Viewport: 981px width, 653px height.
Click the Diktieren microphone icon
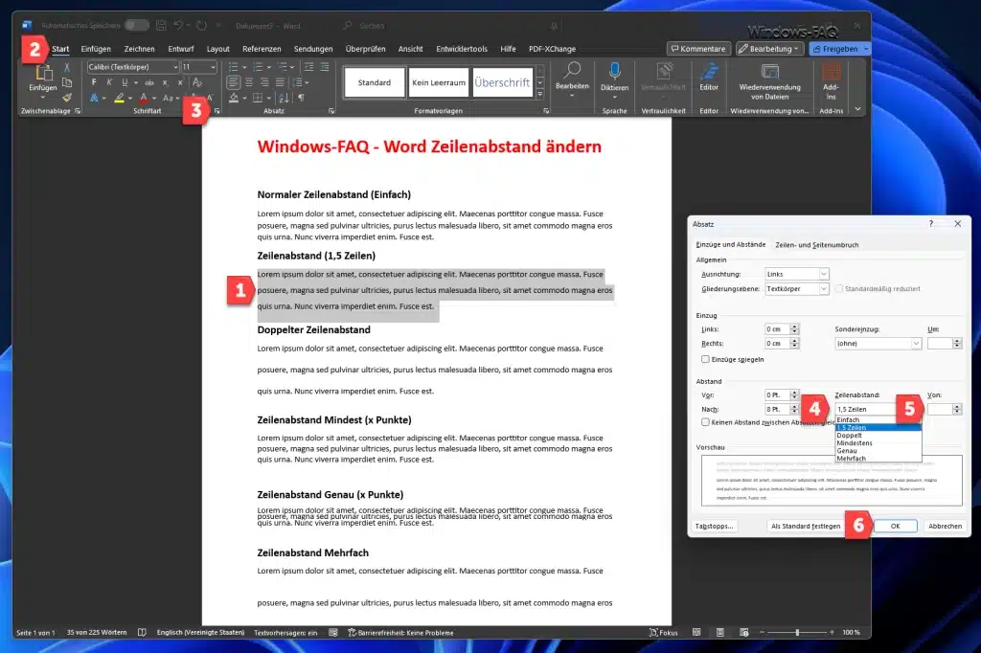[x=614, y=71]
